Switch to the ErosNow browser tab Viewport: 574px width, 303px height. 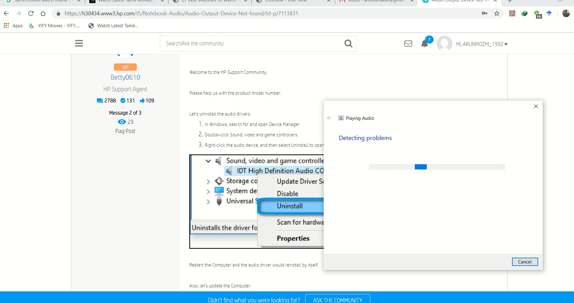coord(291,1)
